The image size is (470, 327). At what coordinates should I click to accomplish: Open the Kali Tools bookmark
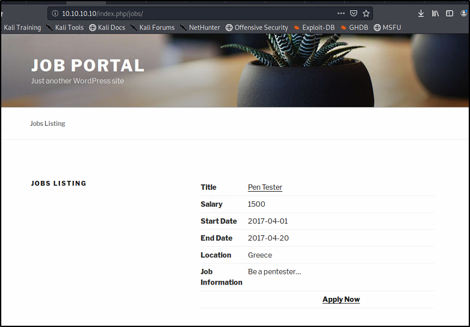point(65,28)
